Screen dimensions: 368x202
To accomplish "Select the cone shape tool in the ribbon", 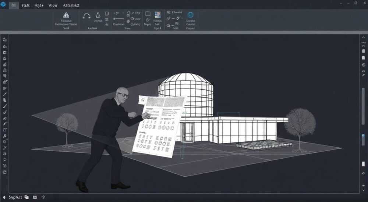I will pyautogui.click(x=98, y=15).
